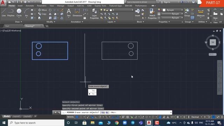Select the Circle tool

[19, 13]
